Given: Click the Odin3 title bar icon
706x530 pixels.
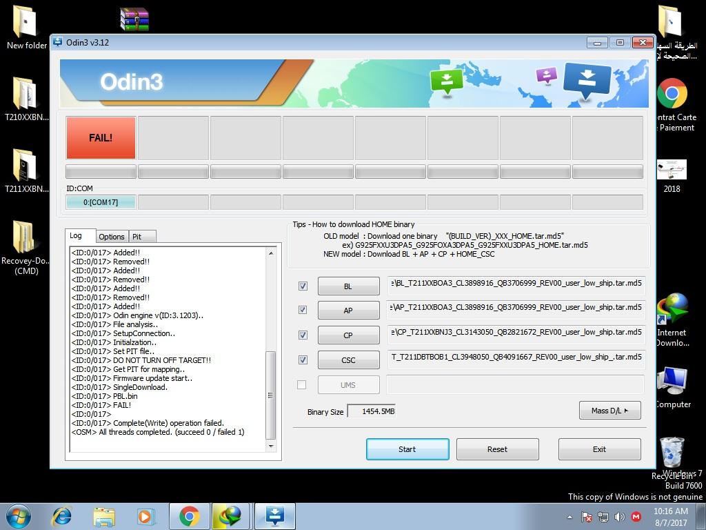Looking at the screenshot, I should [x=58, y=42].
